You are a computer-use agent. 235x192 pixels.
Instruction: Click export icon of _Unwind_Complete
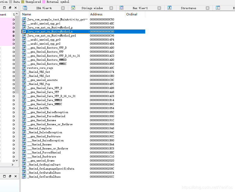(x=24, y=128)
